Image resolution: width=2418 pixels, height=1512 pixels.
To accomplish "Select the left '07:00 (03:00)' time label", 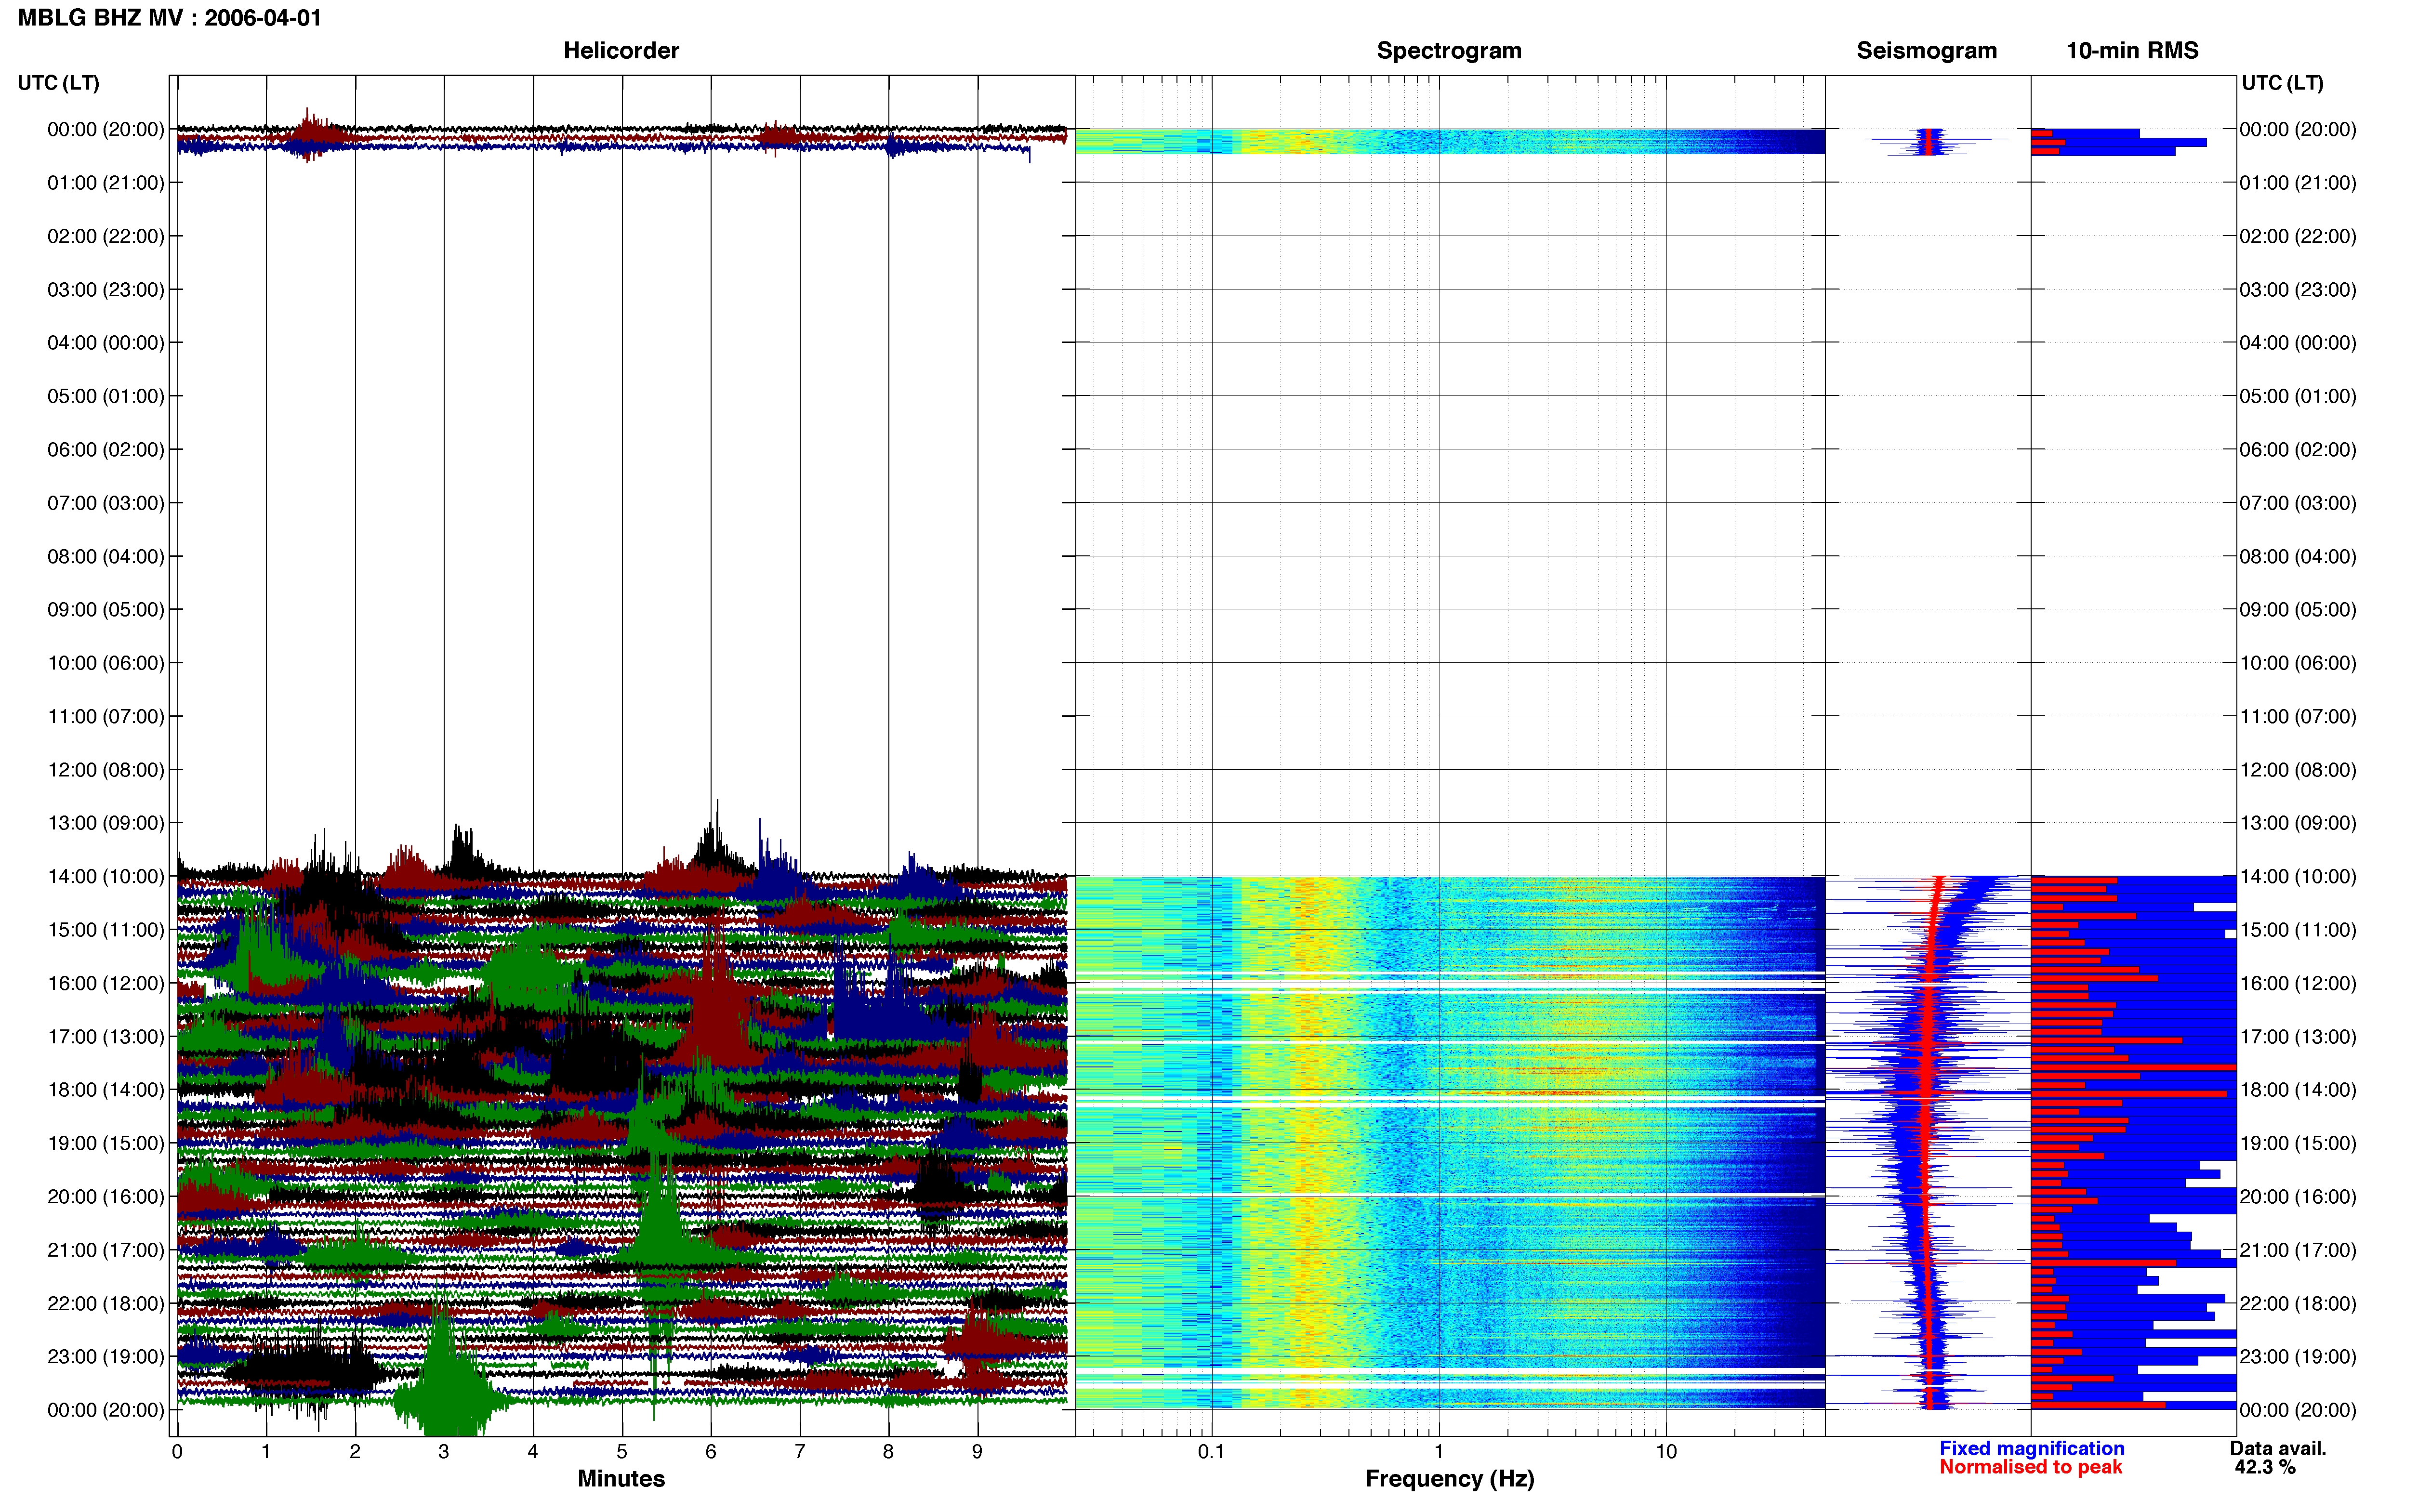I will click(x=106, y=503).
